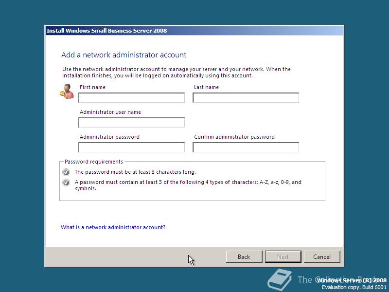
Task: Click 'Evaluation copy. Build 6001' desktop text
Action: (x=354, y=287)
